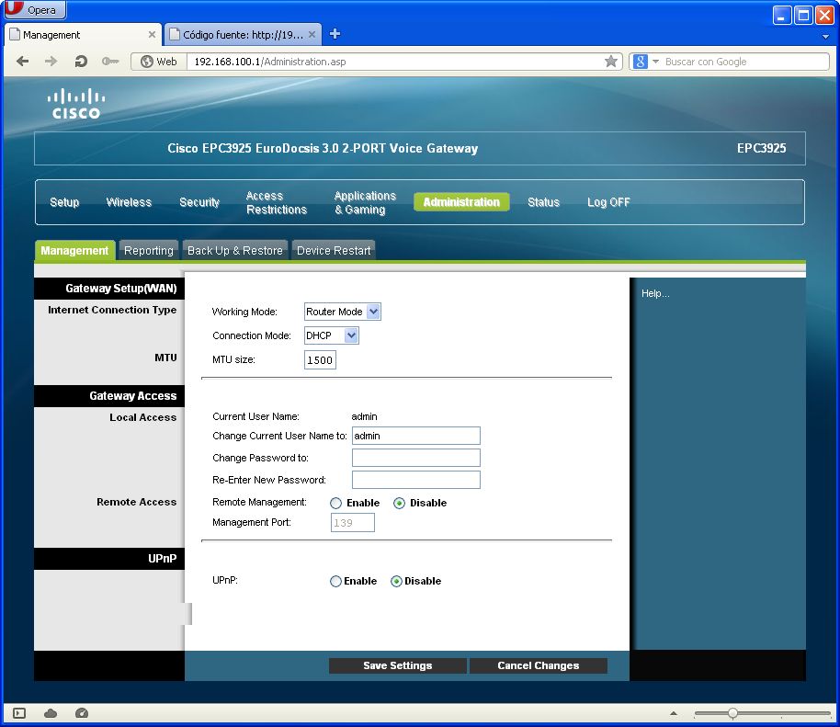Select the Administration menu
840x727 pixels.
coord(461,202)
